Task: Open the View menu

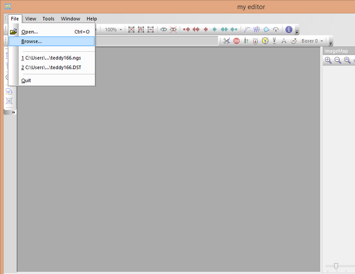Action: (30, 19)
